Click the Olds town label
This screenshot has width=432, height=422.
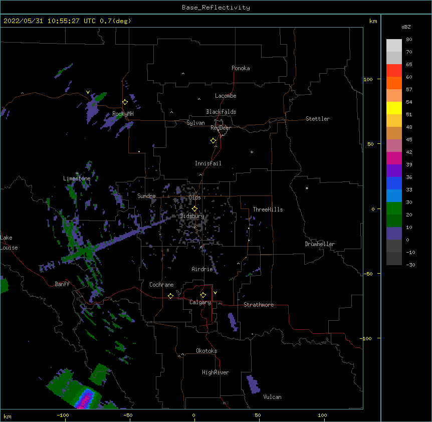tap(194, 197)
